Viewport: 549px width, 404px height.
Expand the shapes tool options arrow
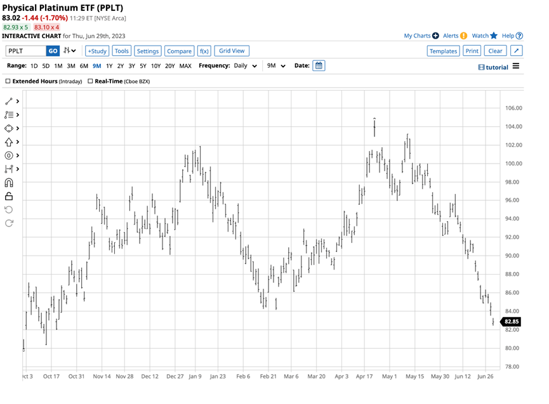(18, 128)
